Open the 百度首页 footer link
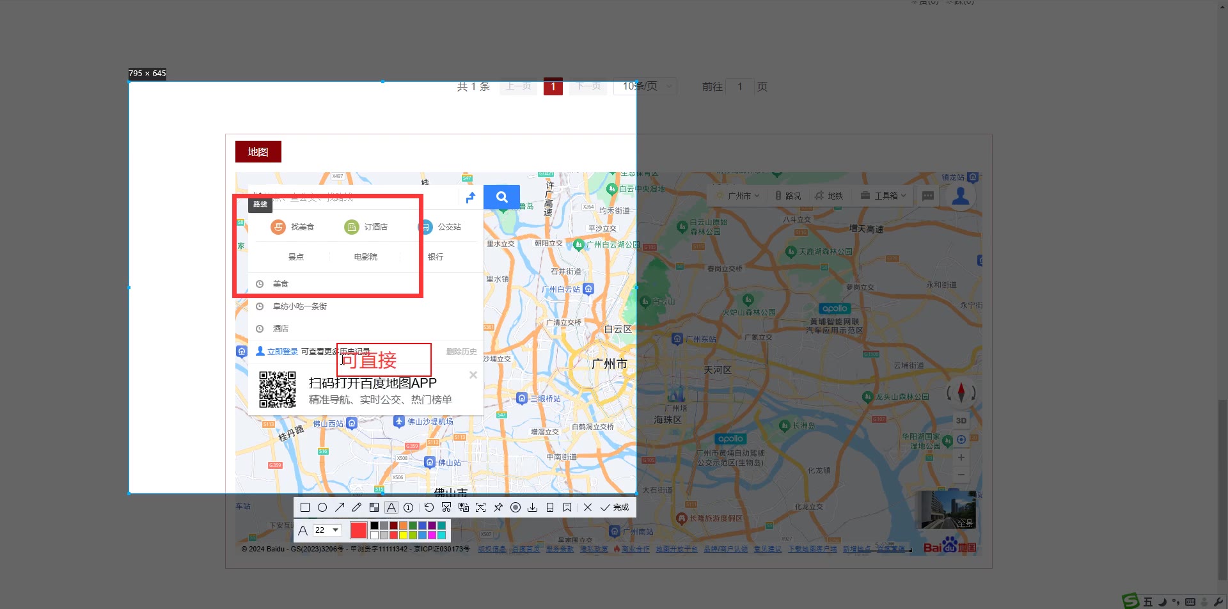Screen dimensions: 1228x609 (526, 550)
